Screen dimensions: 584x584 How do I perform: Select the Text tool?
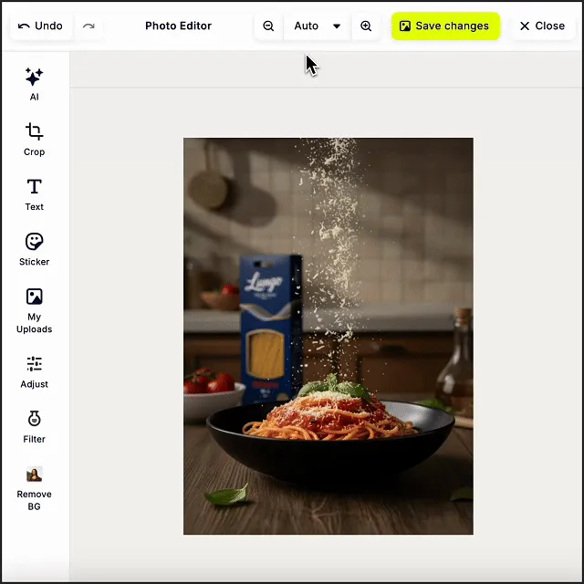(x=34, y=193)
